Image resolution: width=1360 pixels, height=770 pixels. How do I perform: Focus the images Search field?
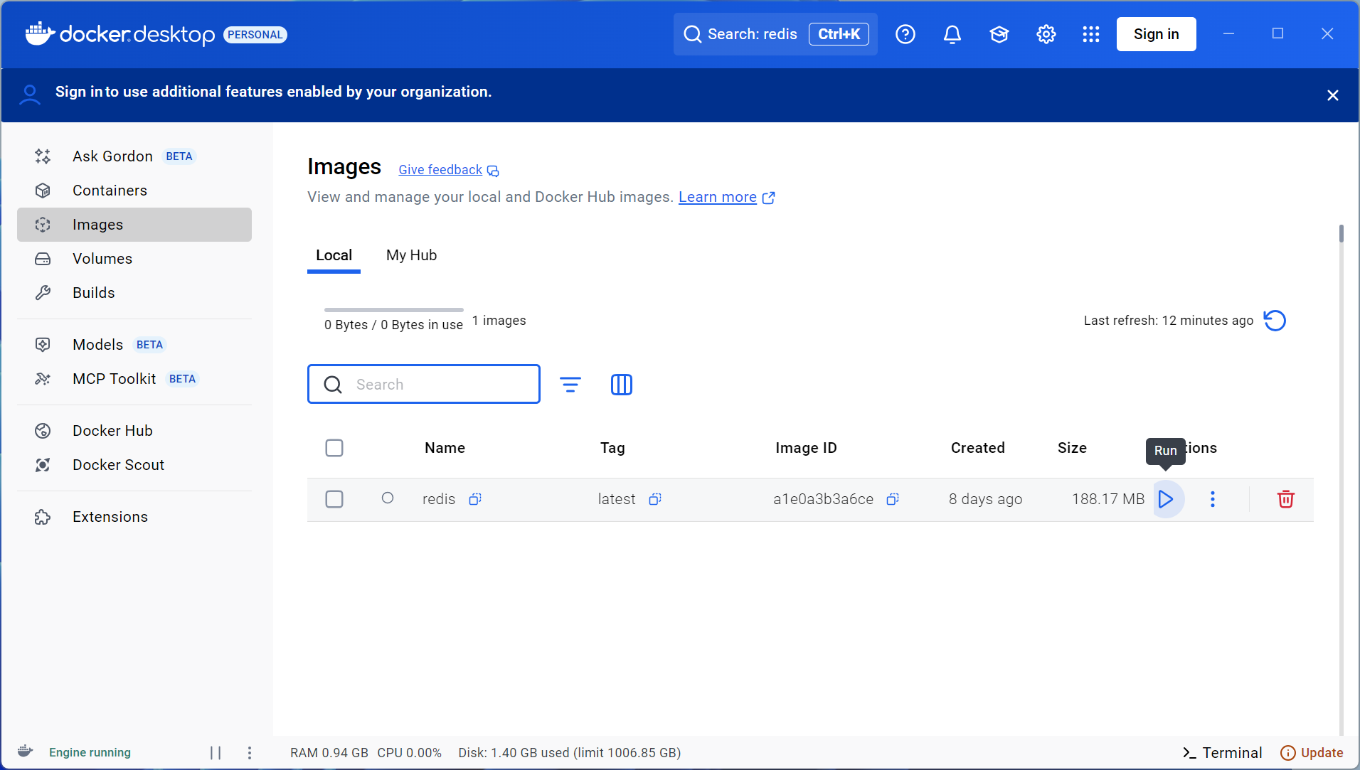[424, 384]
